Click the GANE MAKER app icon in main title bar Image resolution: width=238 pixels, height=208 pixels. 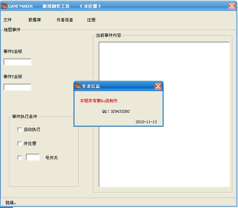4,6
